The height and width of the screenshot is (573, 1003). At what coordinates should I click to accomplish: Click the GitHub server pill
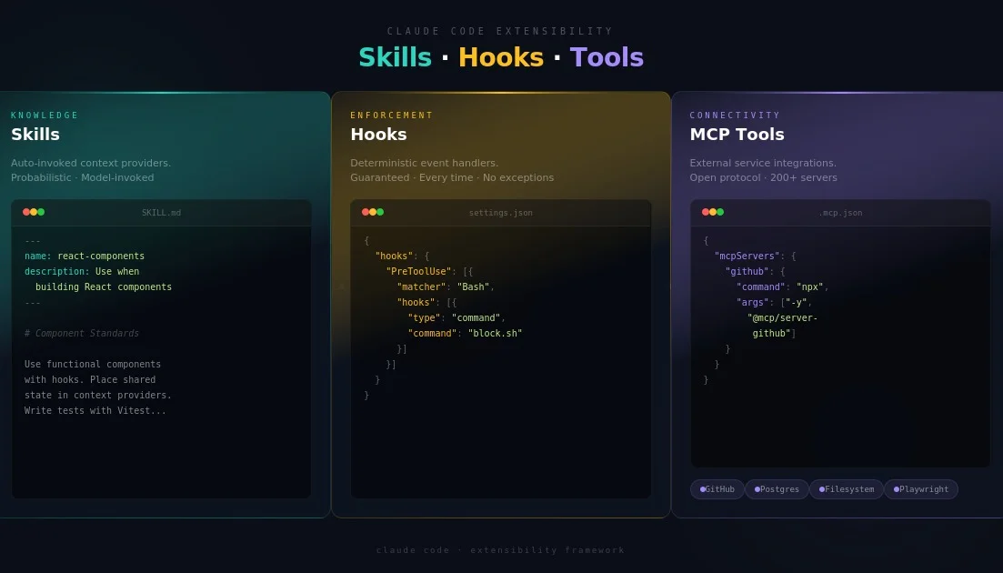[x=717, y=489]
